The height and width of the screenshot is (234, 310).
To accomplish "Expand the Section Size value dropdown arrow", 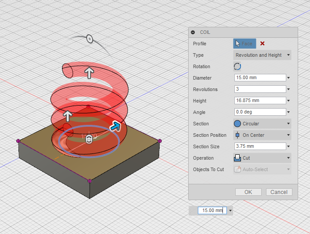I will [288, 146].
